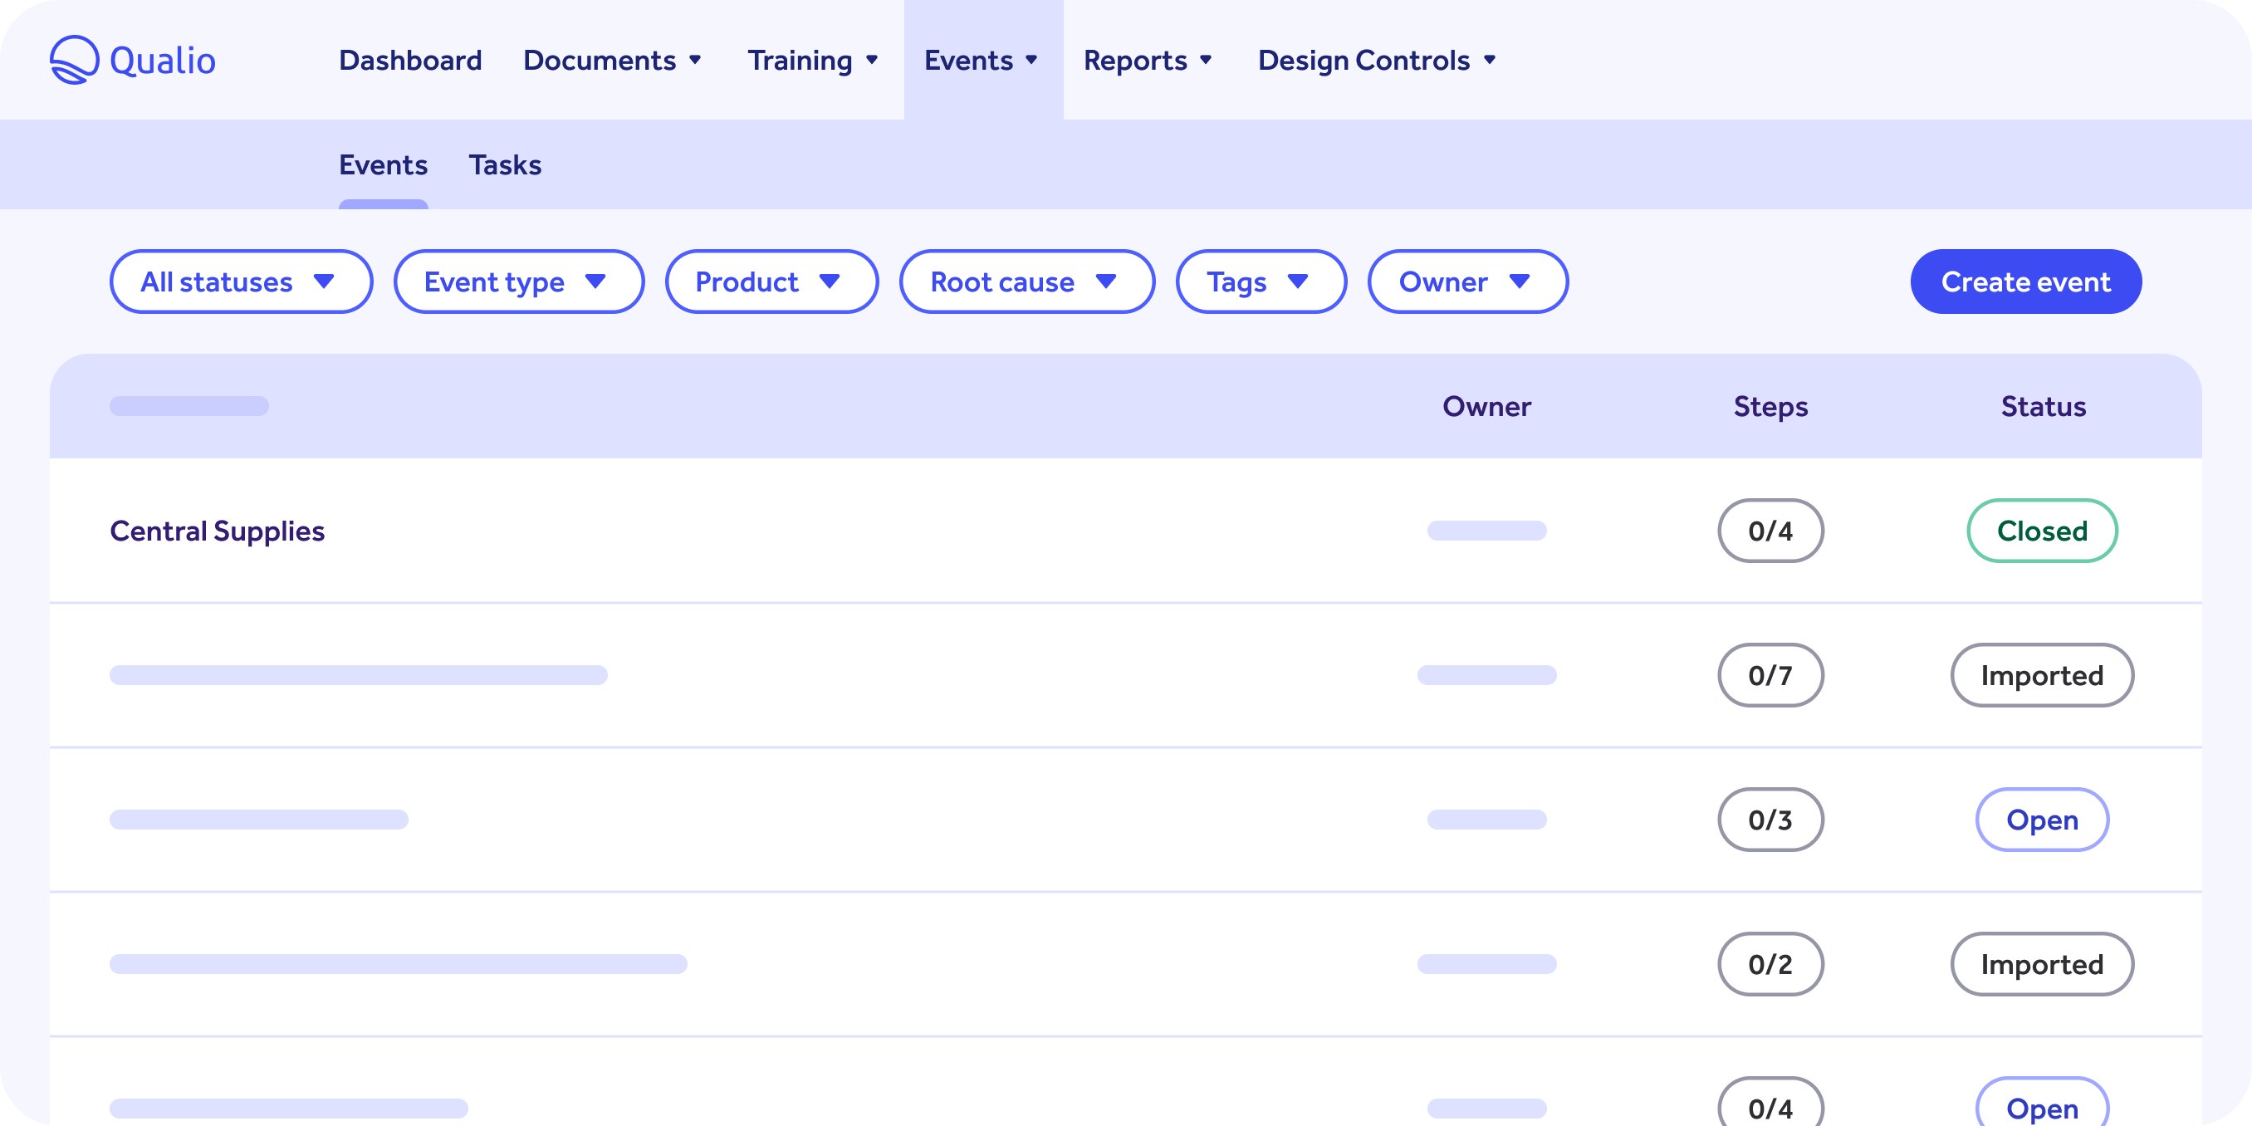2252x1126 pixels.
Task: Open the Root cause filter
Action: (1026, 281)
